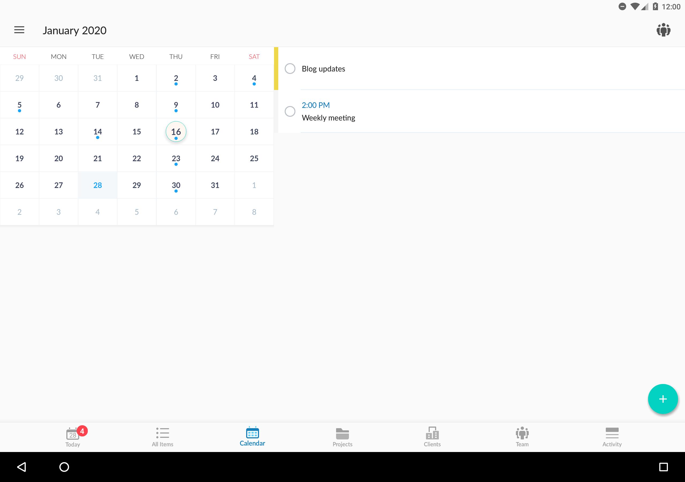
Task: Tap the Android back button
Action: tap(22, 467)
